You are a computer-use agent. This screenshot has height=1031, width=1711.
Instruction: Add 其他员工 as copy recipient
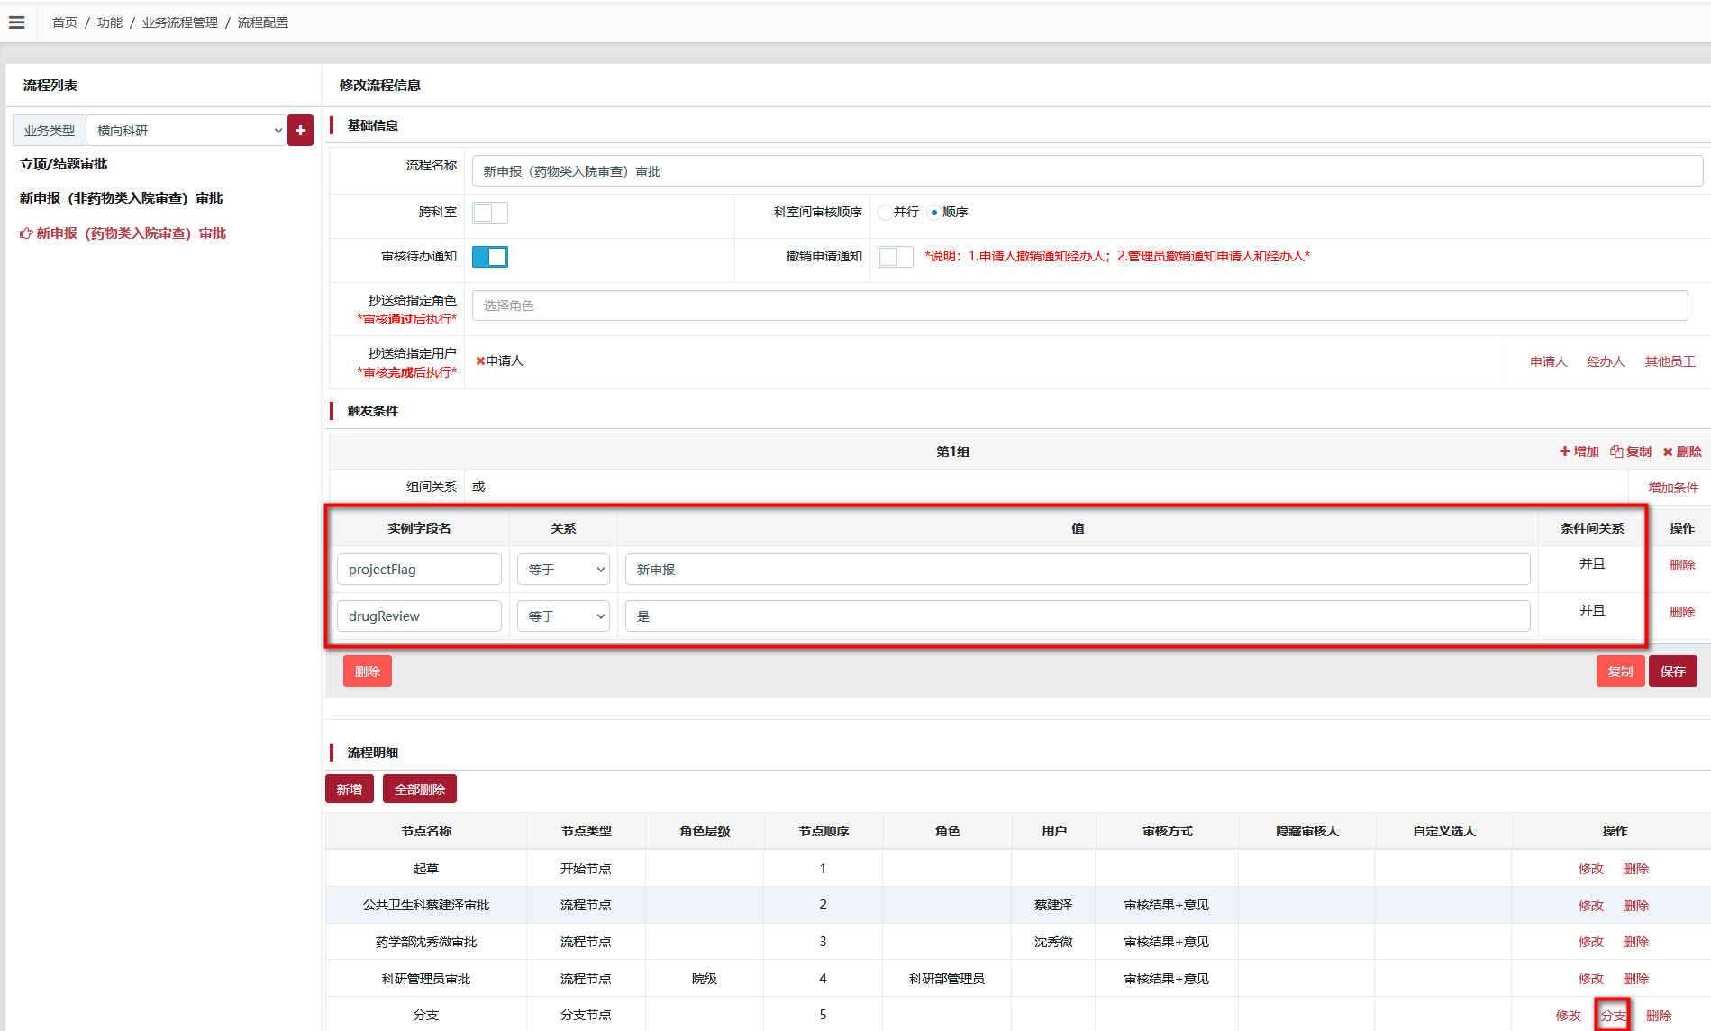pyautogui.click(x=1670, y=361)
